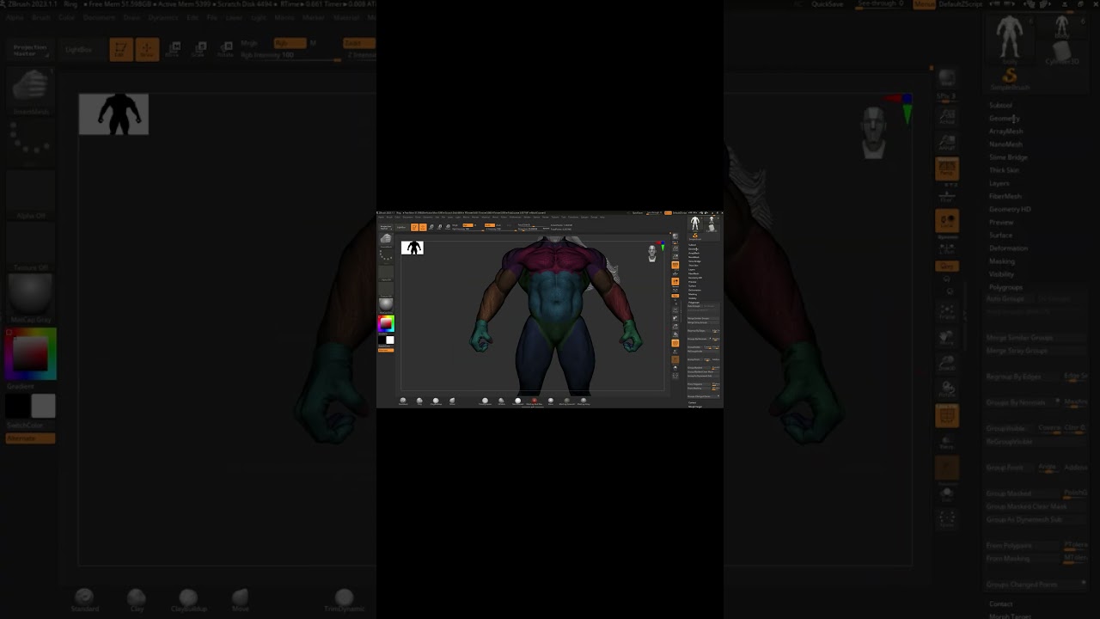Click the SimpleBrush tool icon
The height and width of the screenshot is (619, 1100).
[x=1009, y=78]
